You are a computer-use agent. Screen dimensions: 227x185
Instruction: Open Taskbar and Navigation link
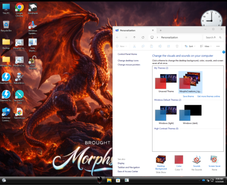(x=128, y=167)
